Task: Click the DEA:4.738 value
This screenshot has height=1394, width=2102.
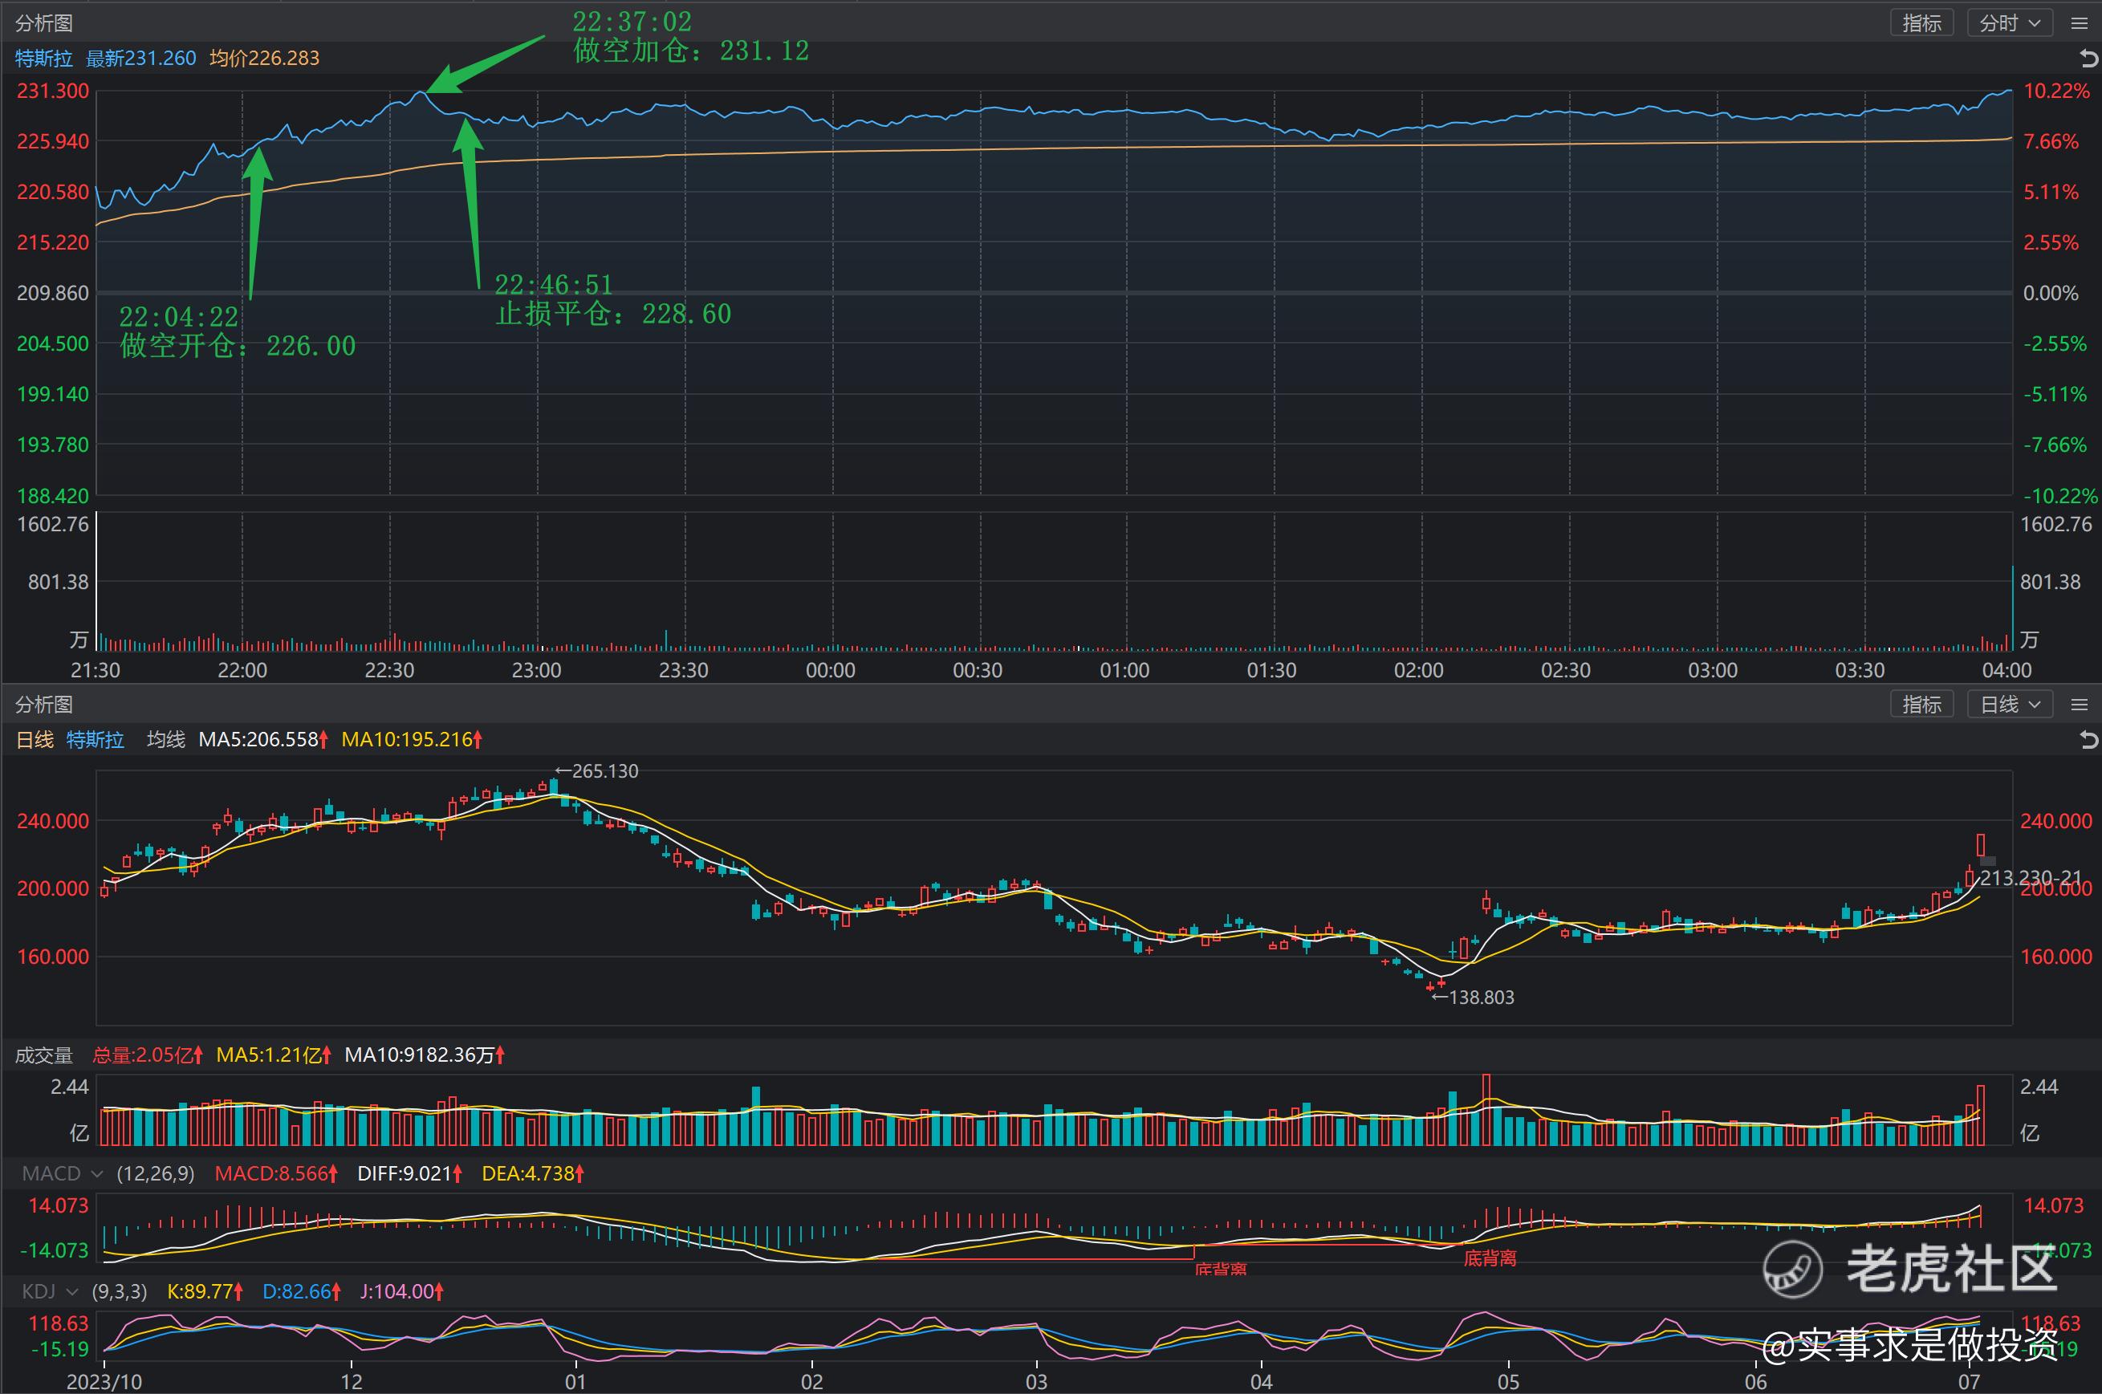Action: coord(533,1173)
